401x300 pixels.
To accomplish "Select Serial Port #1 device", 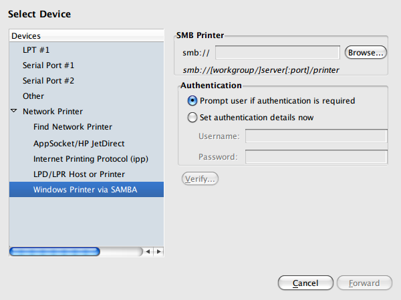I will (x=48, y=65).
